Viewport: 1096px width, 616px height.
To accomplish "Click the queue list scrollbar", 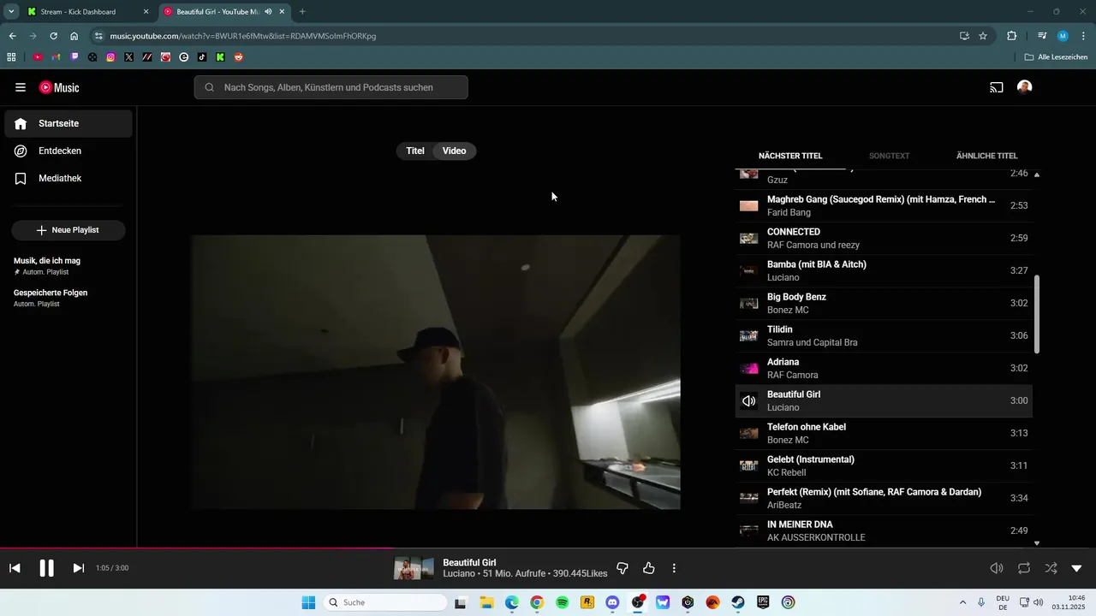I will click(1037, 314).
